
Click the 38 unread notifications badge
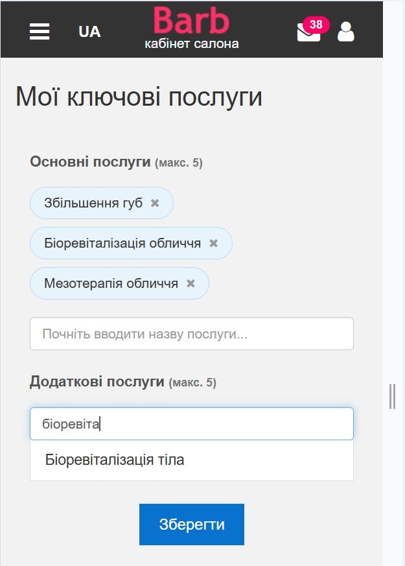(316, 25)
